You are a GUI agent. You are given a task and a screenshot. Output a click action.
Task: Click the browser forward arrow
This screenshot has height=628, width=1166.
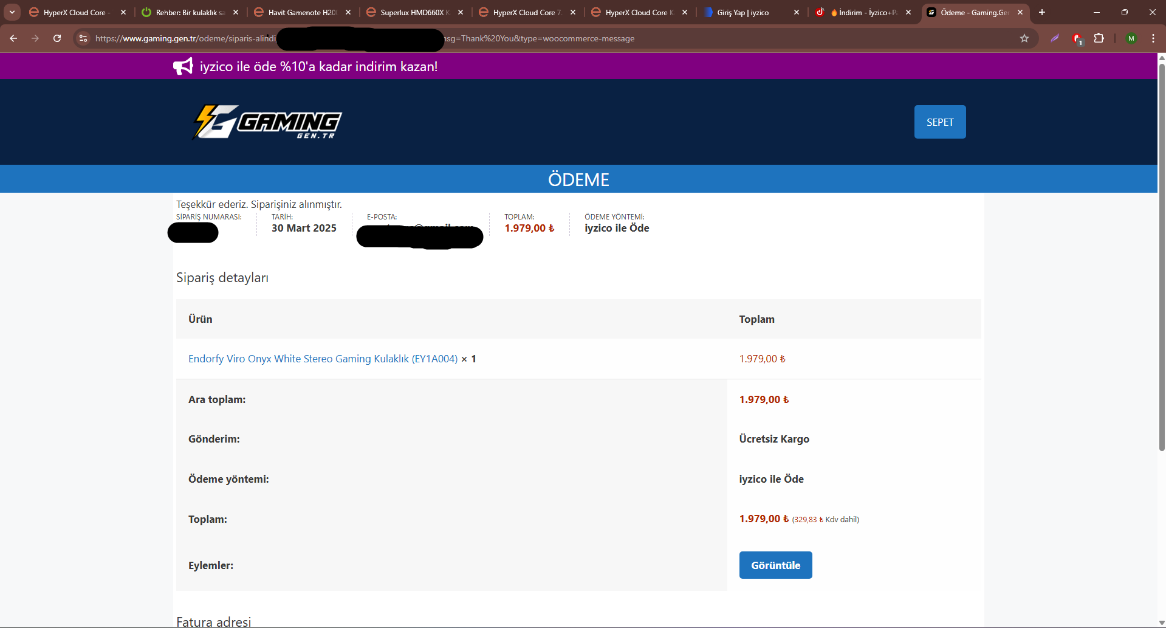(x=35, y=38)
